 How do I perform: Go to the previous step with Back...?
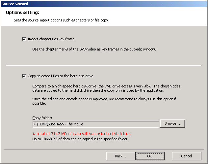tap(121, 156)
